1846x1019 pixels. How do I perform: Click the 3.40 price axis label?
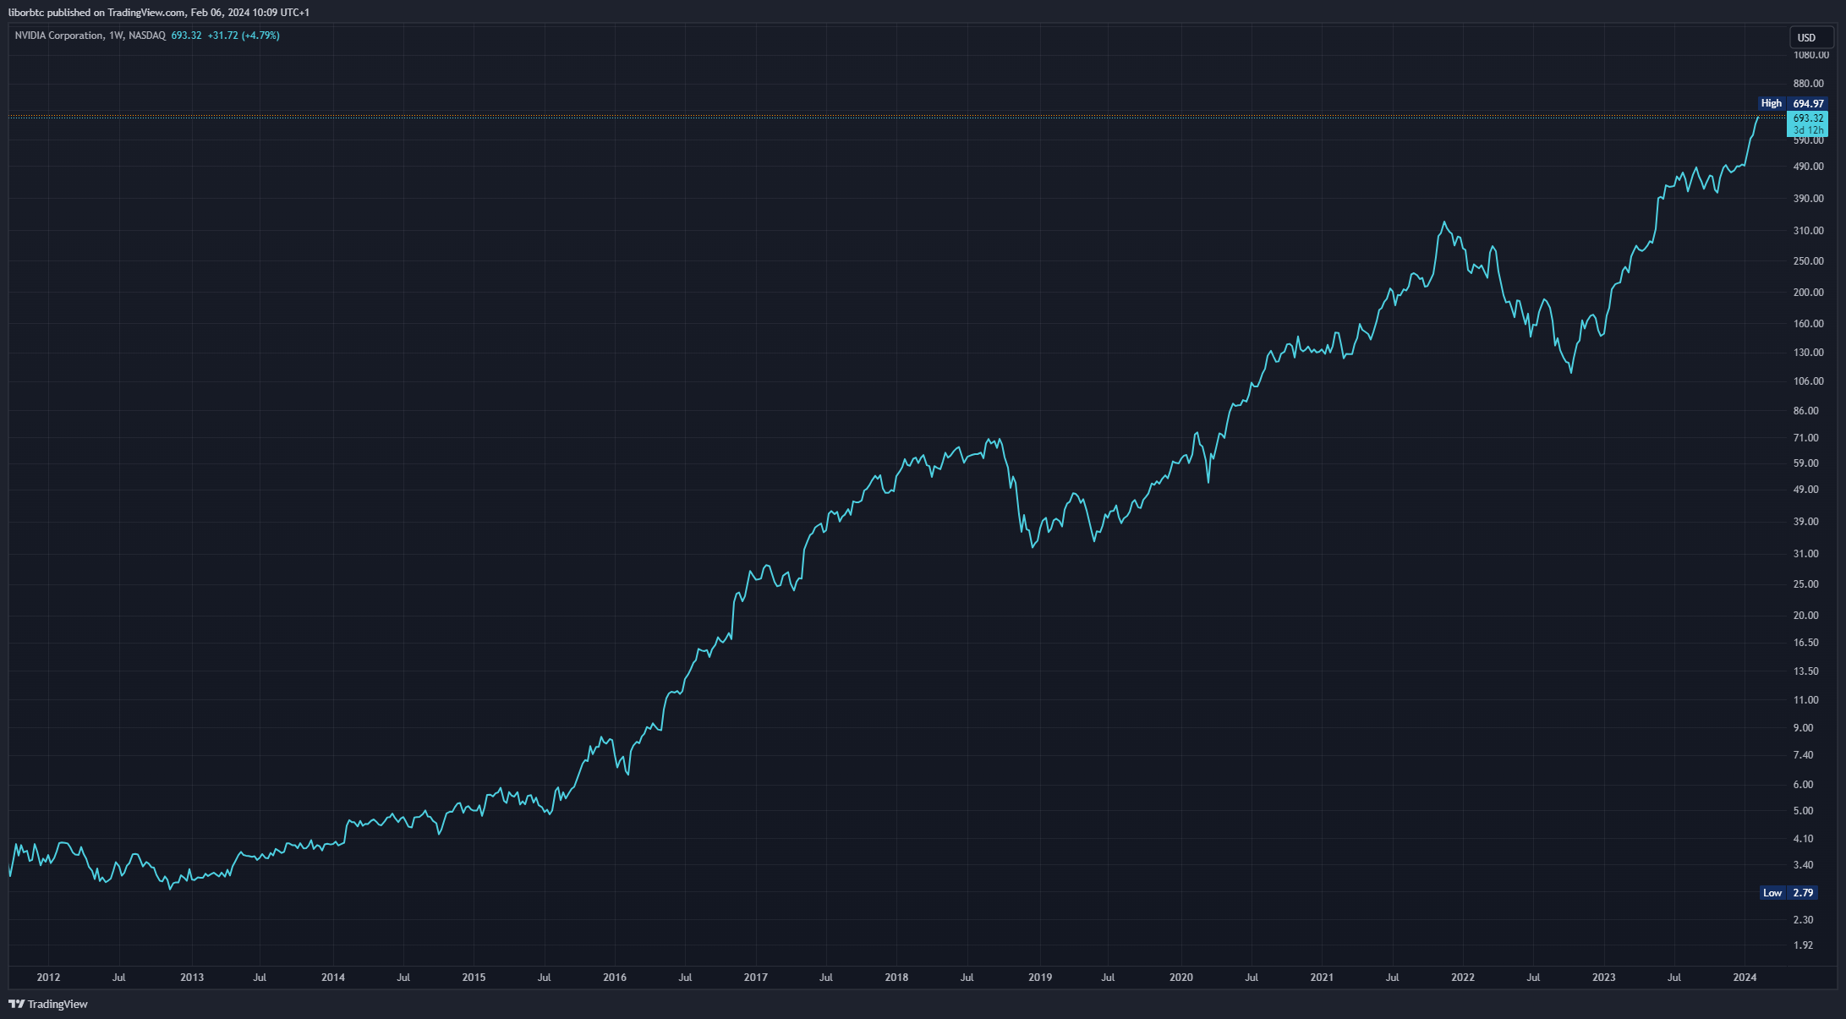[x=1803, y=865]
